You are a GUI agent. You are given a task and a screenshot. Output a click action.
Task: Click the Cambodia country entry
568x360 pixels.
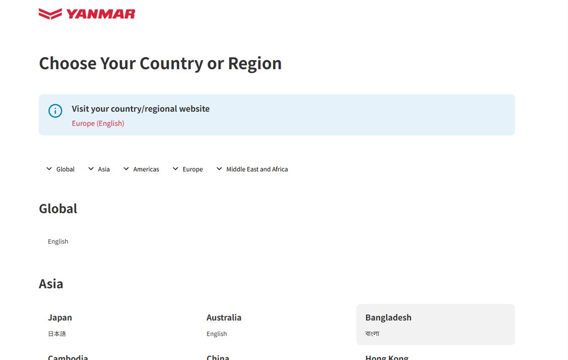(68, 357)
